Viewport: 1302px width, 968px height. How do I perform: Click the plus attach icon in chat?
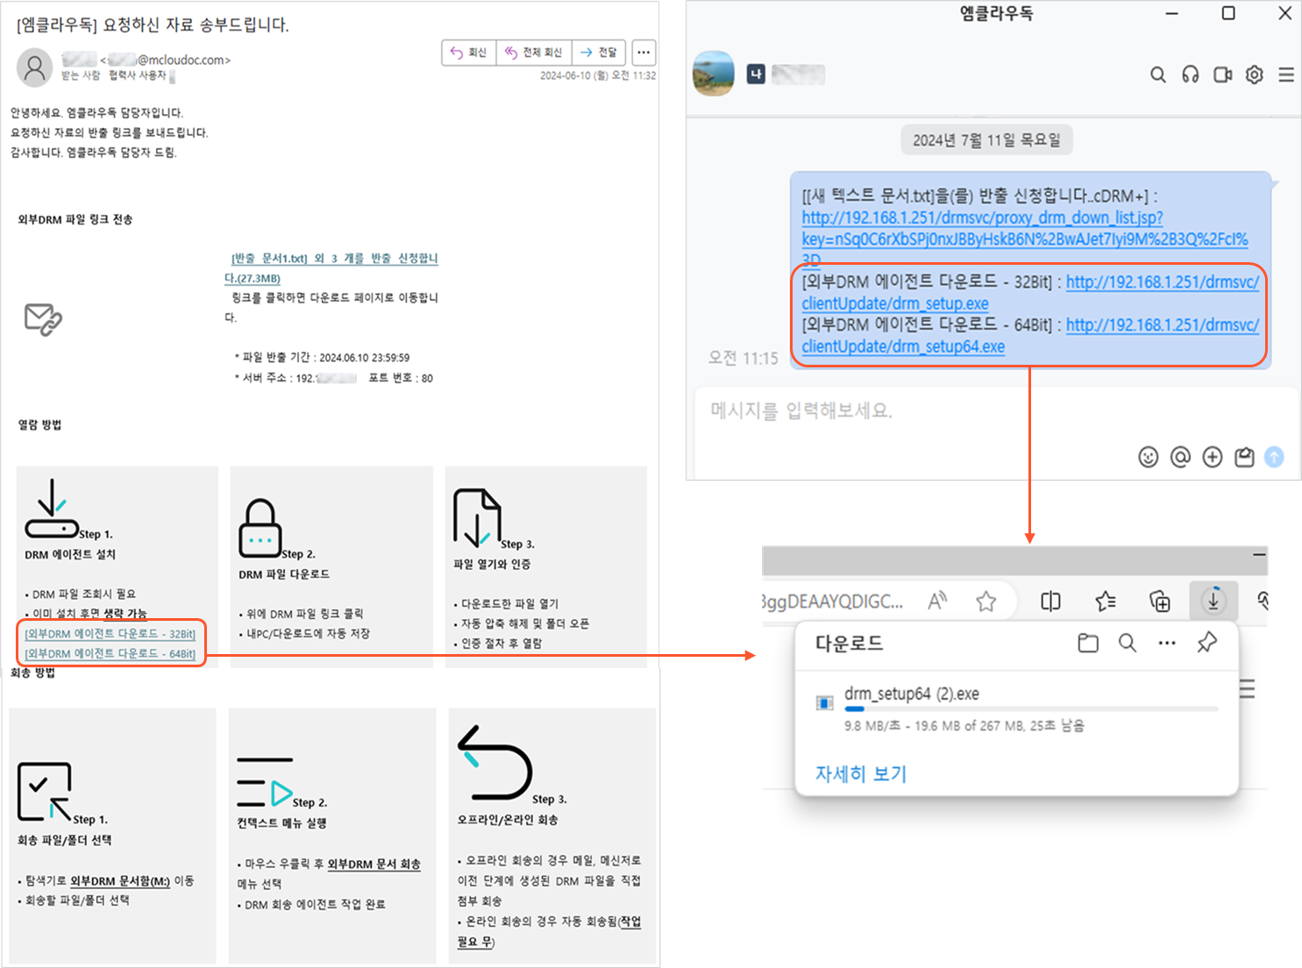(x=1213, y=457)
